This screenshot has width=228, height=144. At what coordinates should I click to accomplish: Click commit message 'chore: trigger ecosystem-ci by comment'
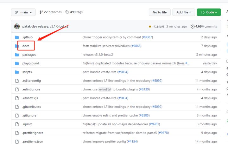[x=112, y=37]
